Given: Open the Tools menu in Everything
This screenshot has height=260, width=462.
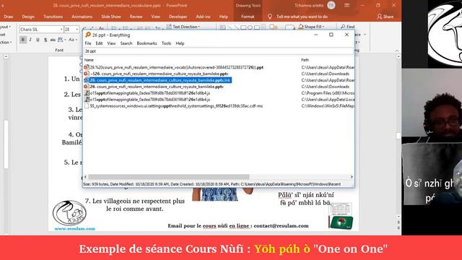Looking at the screenshot, I should (x=166, y=43).
